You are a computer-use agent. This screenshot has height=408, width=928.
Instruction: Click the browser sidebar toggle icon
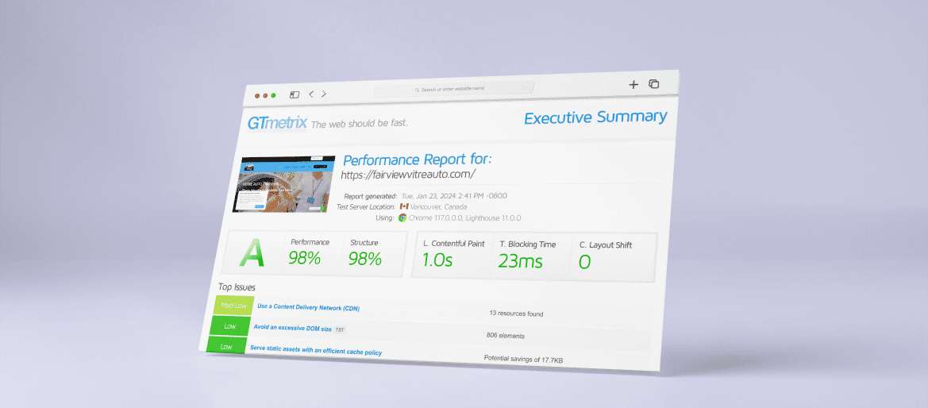(294, 94)
